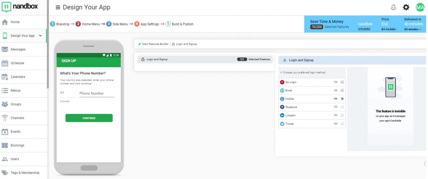Preview Email with its eye icon
The height and width of the screenshot is (179, 428).
(336, 91)
